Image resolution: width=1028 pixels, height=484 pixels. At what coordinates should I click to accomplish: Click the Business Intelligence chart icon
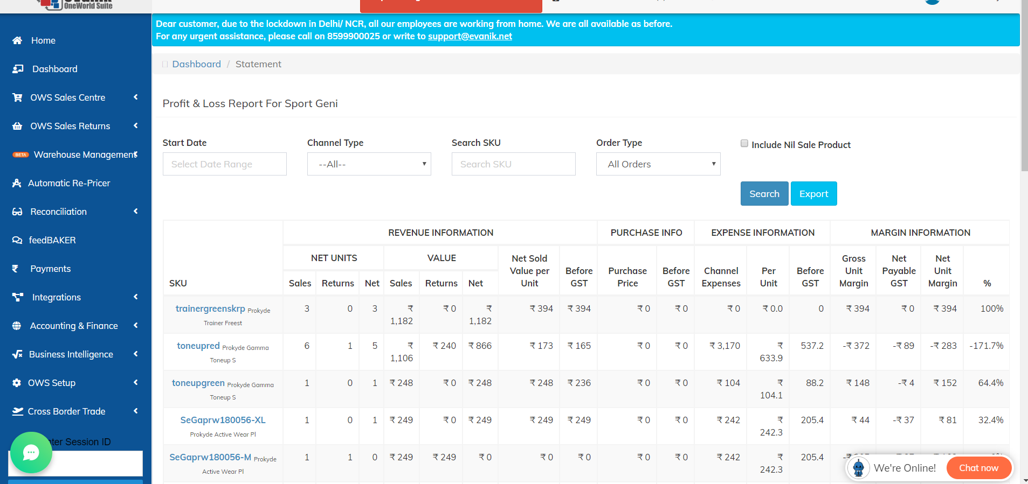tap(17, 354)
